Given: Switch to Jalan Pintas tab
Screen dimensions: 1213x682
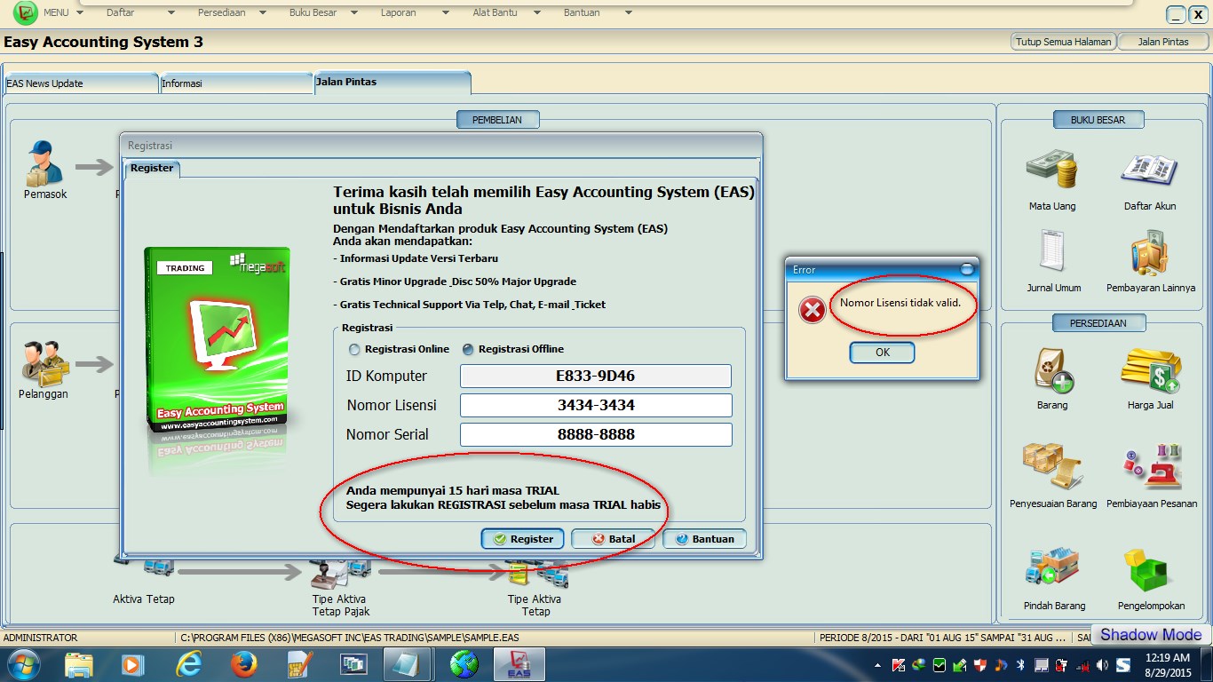Looking at the screenshot, I should coord(392,83).
